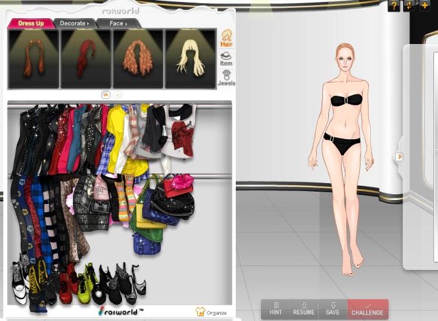438x321 pixels.
Task: Open the Decorate tab
Action: pyautogui.click(x=73, y=23)
